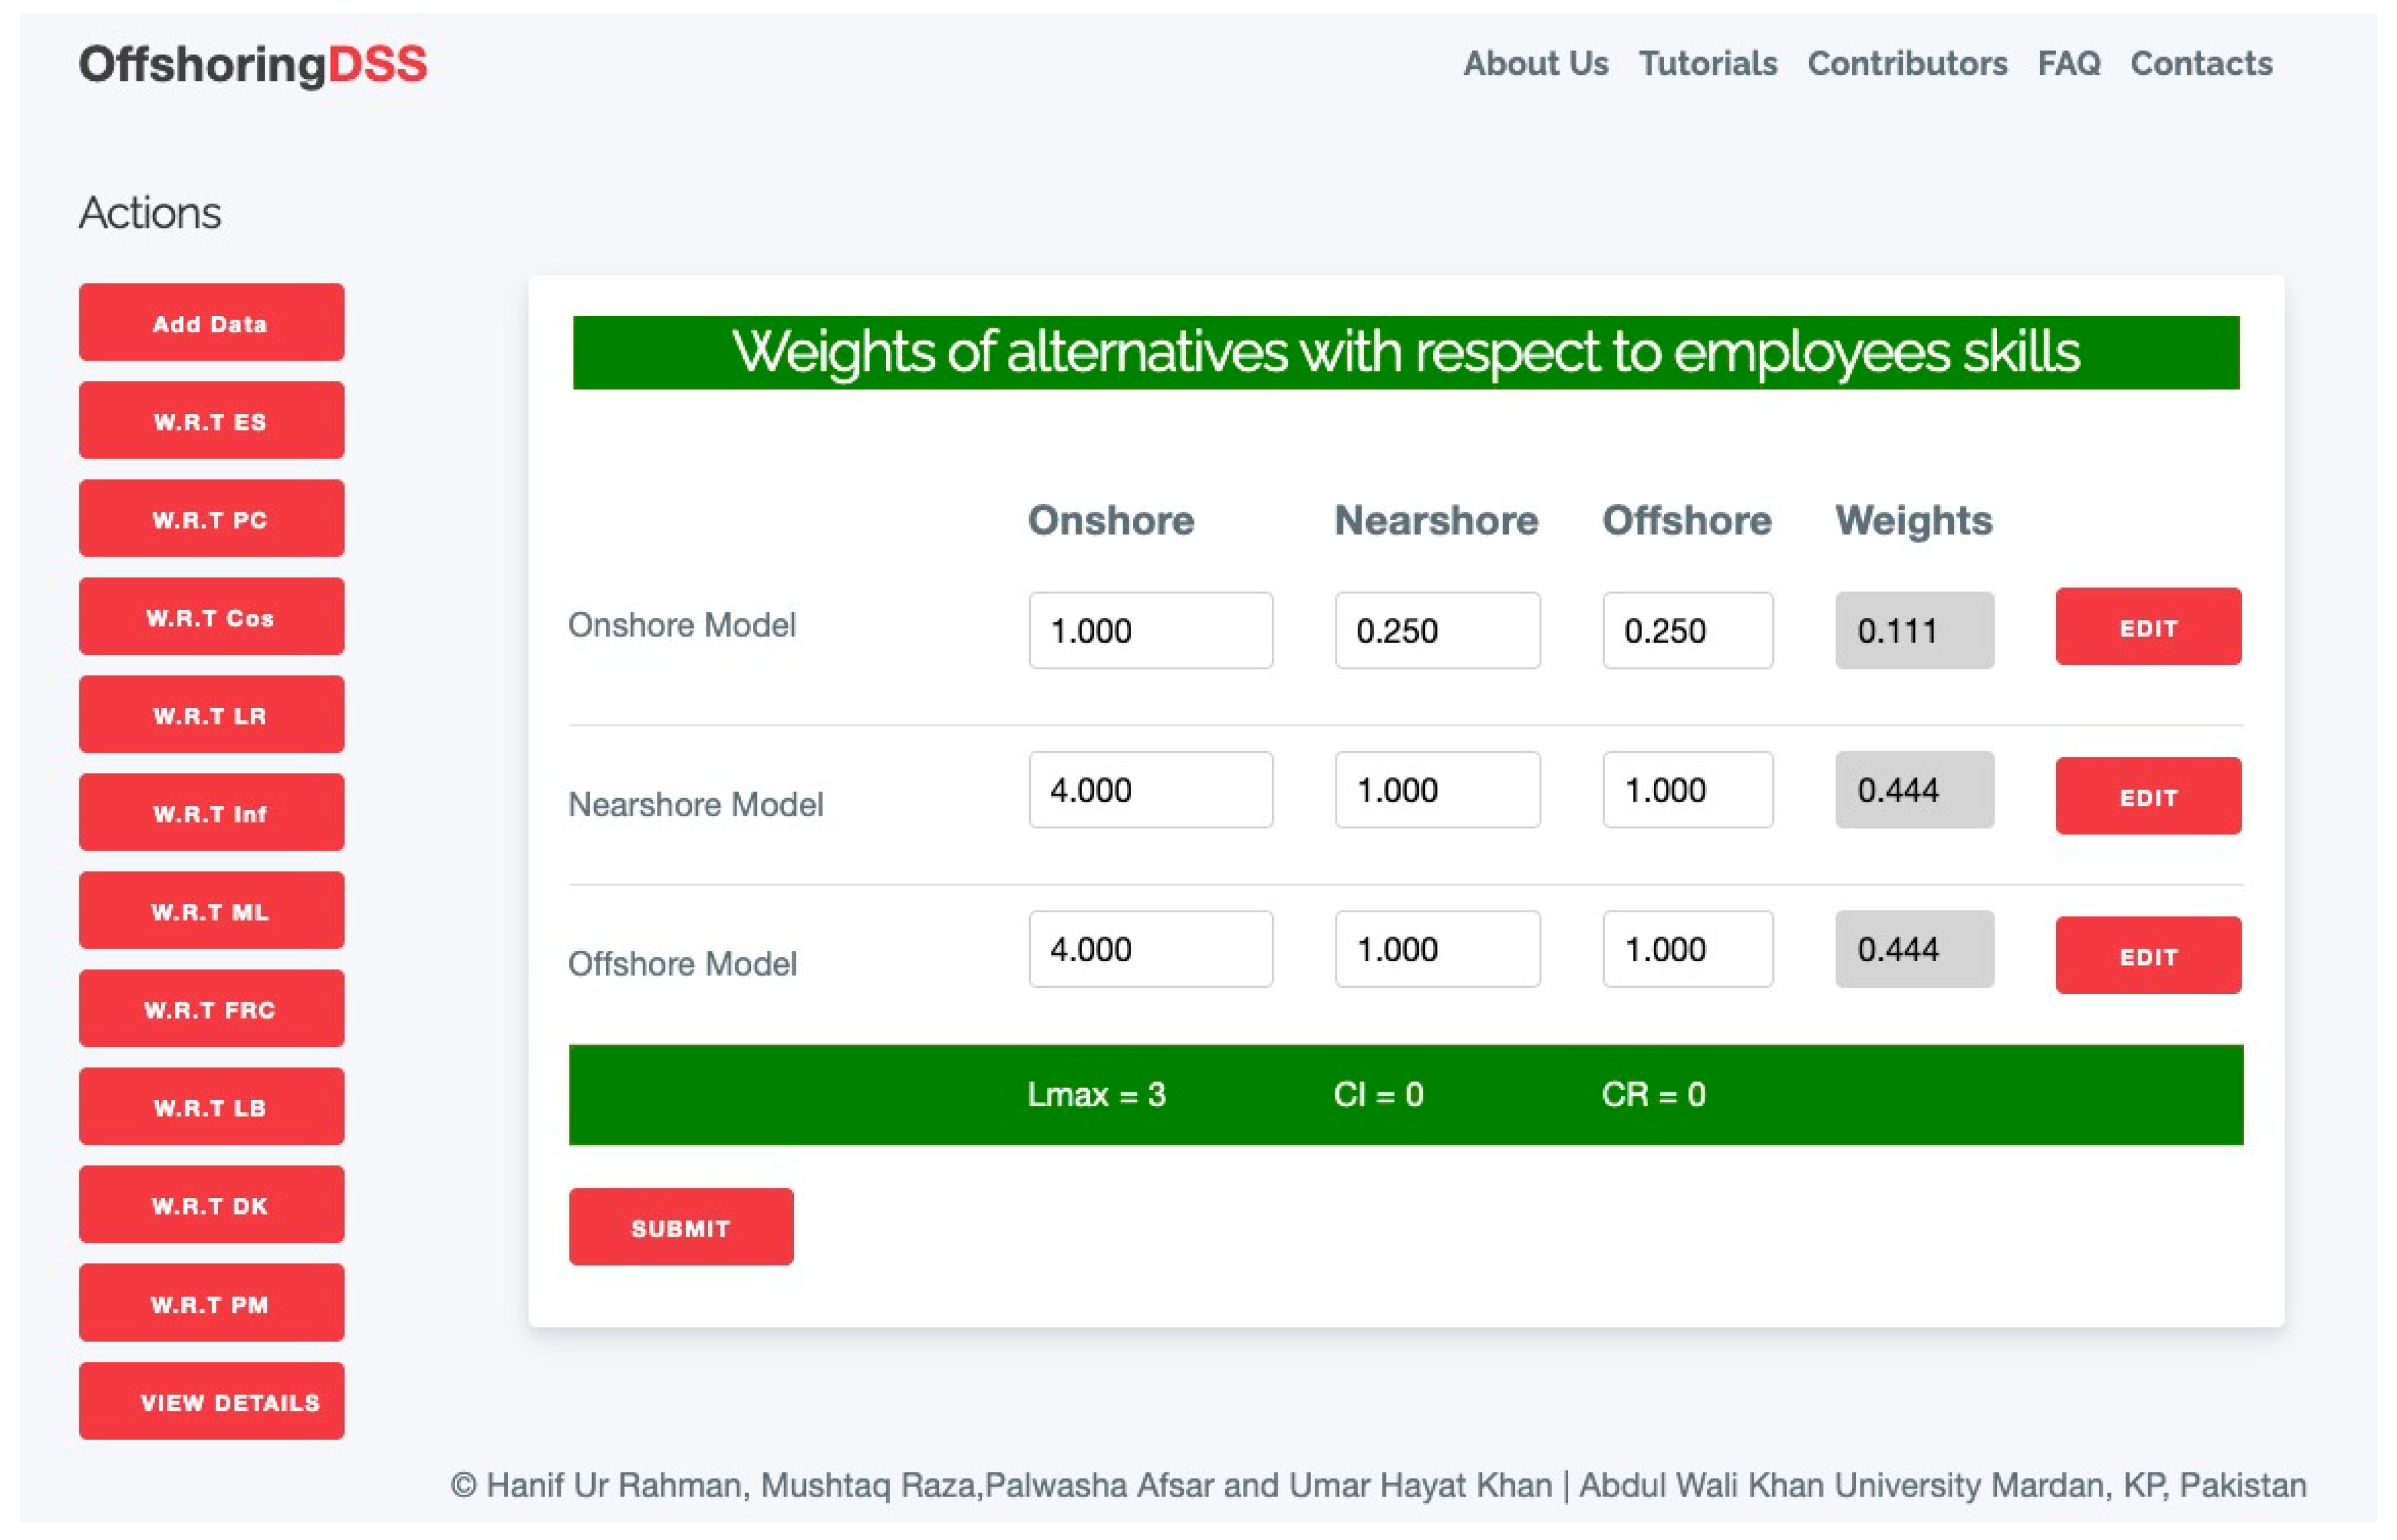Click the W.R.T PM button

tap(211, 1303)
